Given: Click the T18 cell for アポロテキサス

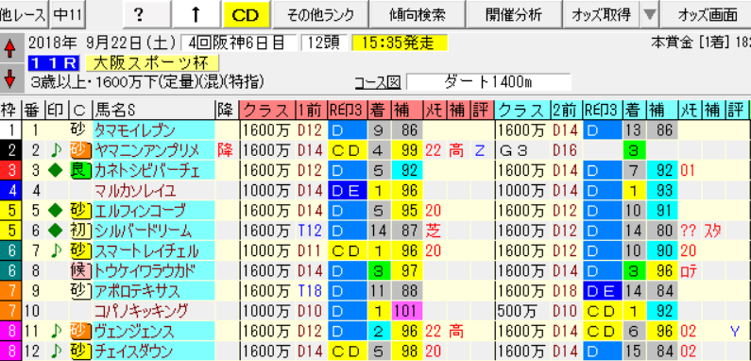Looking at the screenshot, I should pyautogui.click(x=312, y=291).
